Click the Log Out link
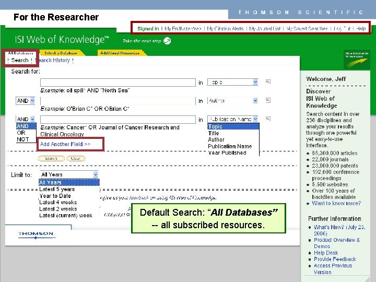This screenshot has width=376, height=282. coord(342,29)
